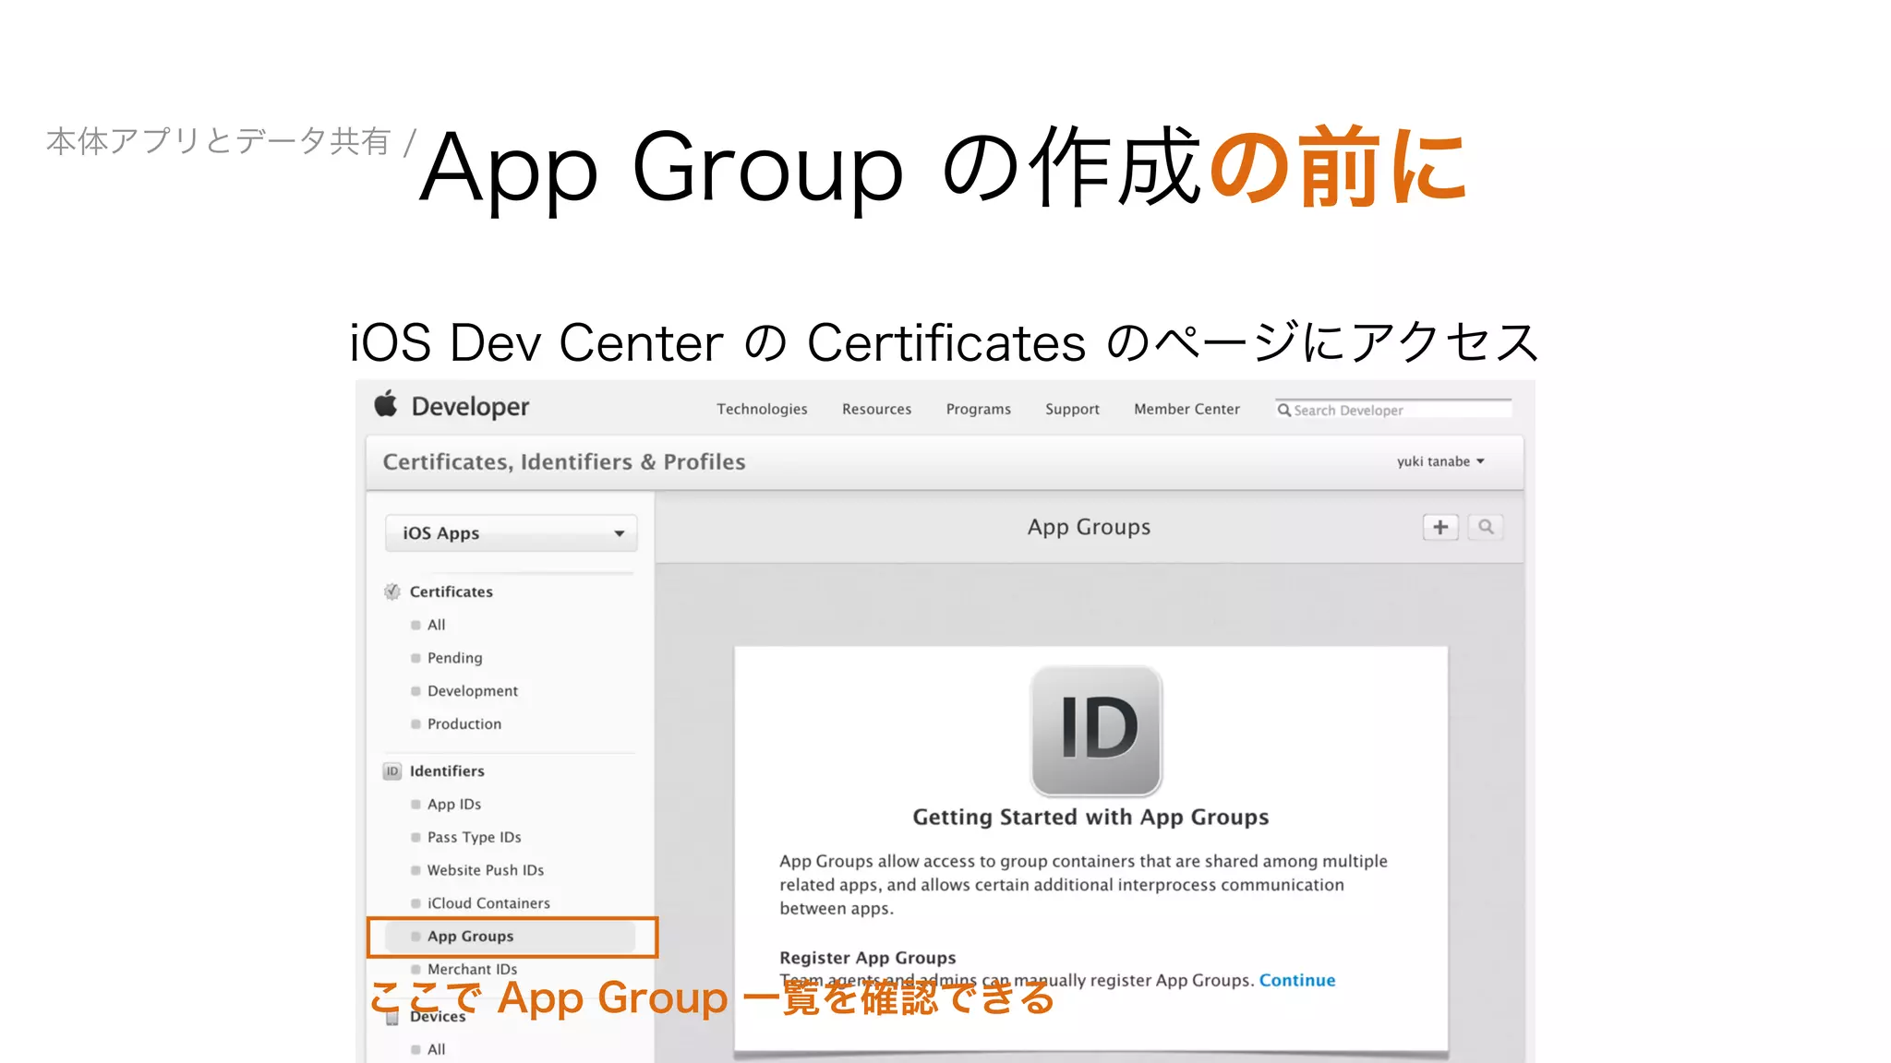The height and width of the screenshot is (1063, 1891).
Task: Go to Member Center
Action: pyautogui.click(x=1186, y=409)
